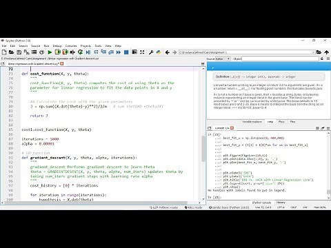Open the Edit menu
The image size is (331, 248).
pos(12,46)
